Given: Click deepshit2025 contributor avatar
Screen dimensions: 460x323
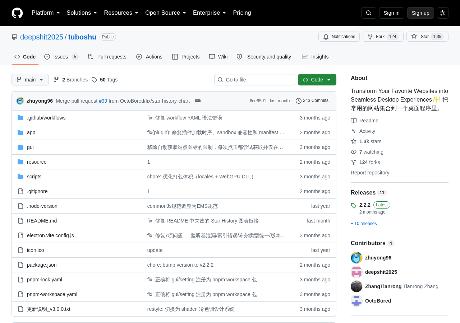Looking at the screenshot, I should (356, 272).
